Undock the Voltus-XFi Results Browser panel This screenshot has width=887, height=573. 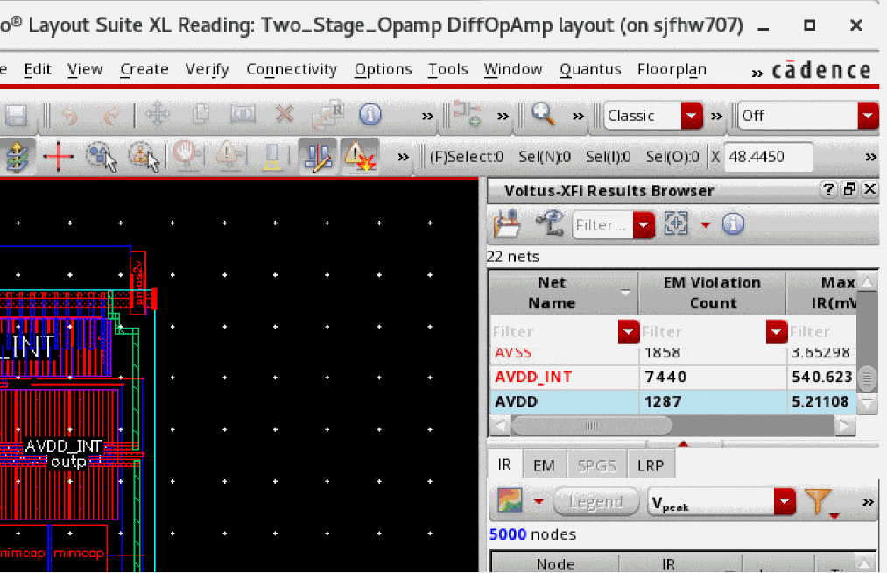pos(849,189)
